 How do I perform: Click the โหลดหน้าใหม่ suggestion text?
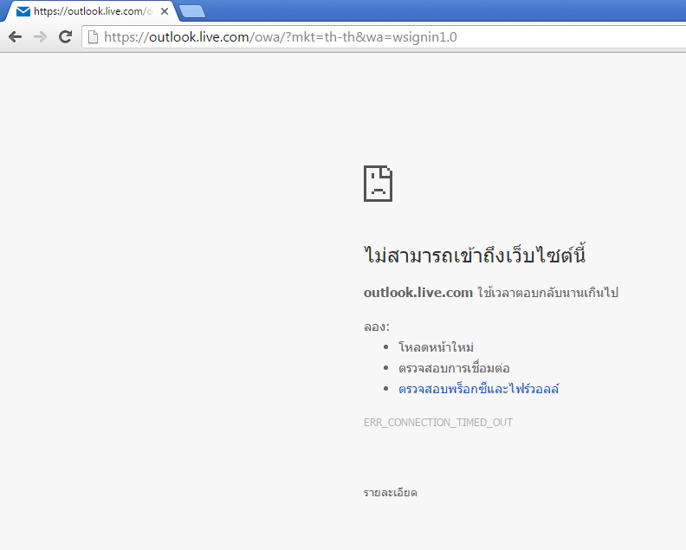(437, 347)
